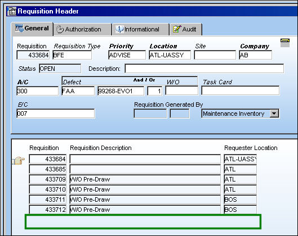The height and width of the screenshot is (236, 298).
Task: Click the Defect field showing 99268-EVO1
Action: pos(121,91)
